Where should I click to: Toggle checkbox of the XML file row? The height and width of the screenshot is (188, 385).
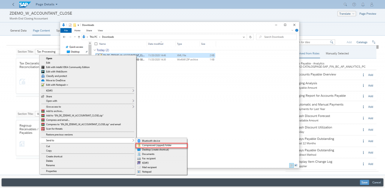[x=97, y=55]
